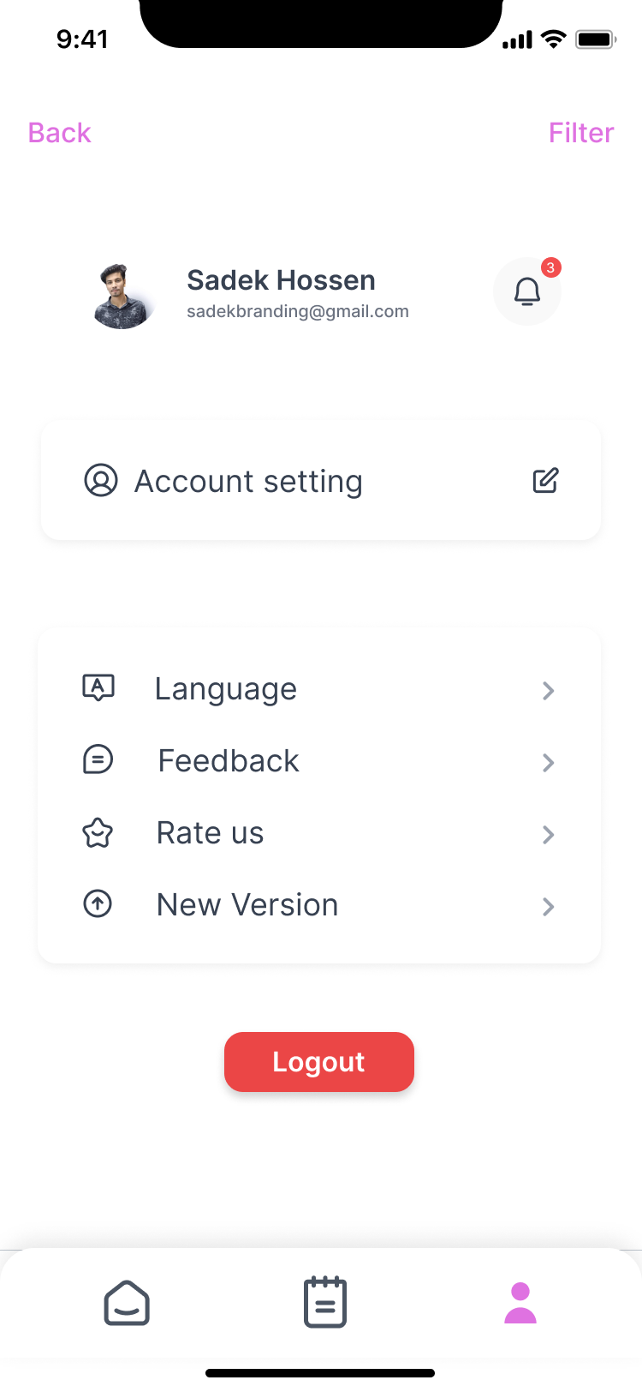Image resolution: width=642 pixels, height=1392 pixels.
Task: Click the red notification badge number 3
Action: [x=550, y=267]
